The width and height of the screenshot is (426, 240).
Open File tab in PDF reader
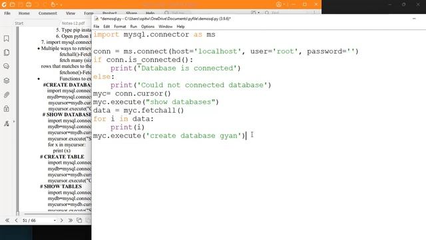(7, 13)
